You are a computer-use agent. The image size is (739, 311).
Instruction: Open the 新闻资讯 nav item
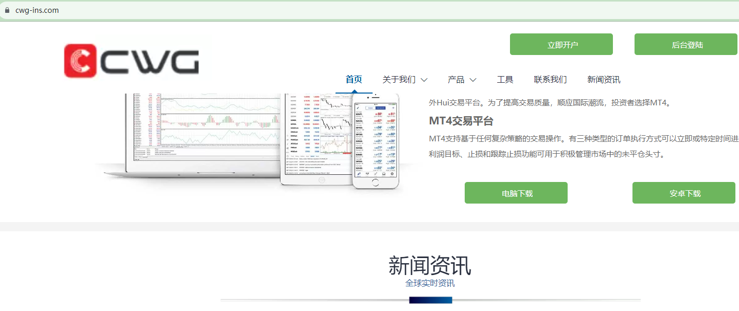[x=604, y=80]
